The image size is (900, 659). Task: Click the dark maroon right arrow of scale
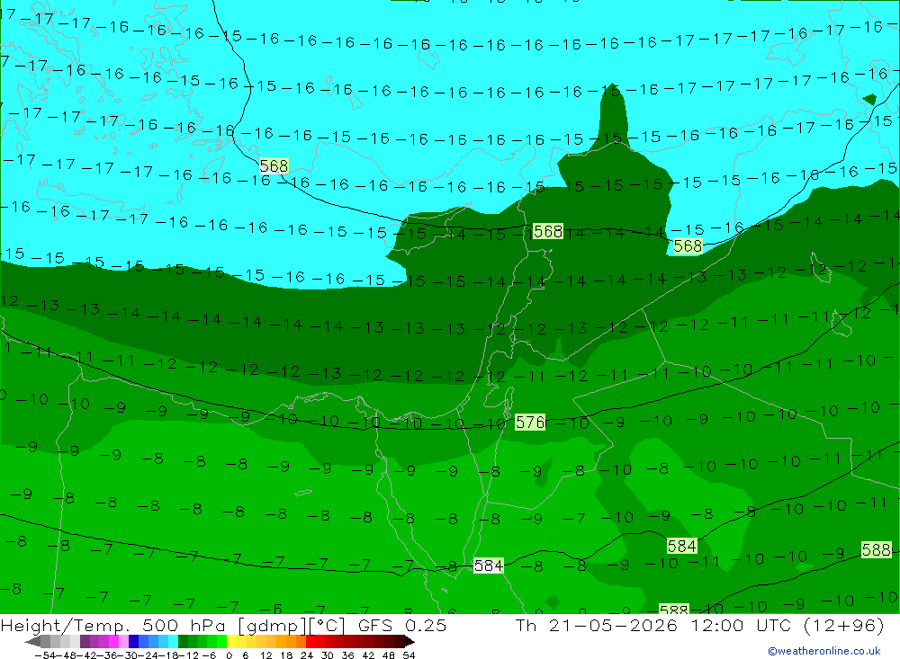point(409,642)
